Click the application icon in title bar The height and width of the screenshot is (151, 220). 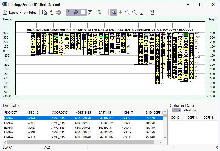coord(5,4)
